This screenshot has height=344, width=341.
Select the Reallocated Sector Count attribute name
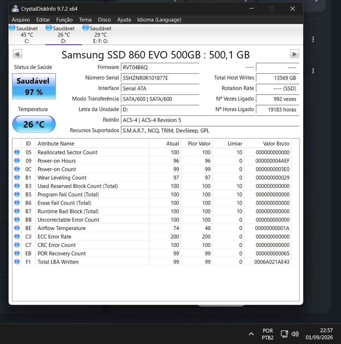(67, 152)
